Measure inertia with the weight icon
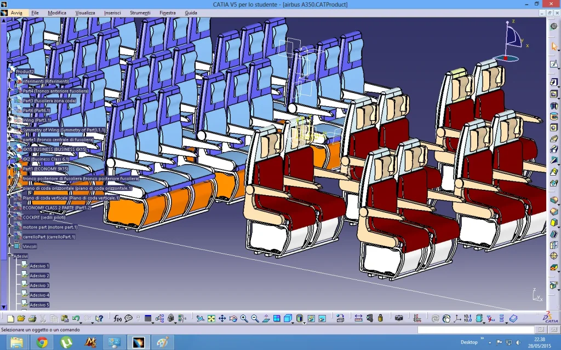 [380, 319]
